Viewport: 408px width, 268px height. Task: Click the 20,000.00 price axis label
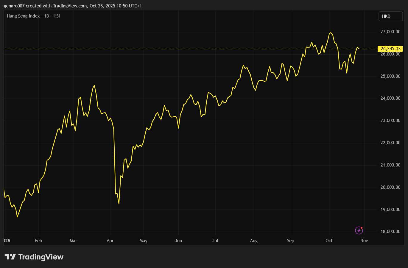point(390,187)
